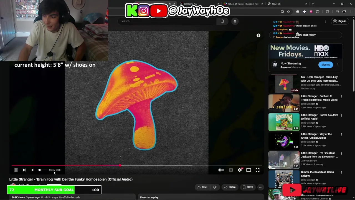This screenshot has width=355, height=200.
Task: Open a new browser tab
Action: (x=313, y=4)
